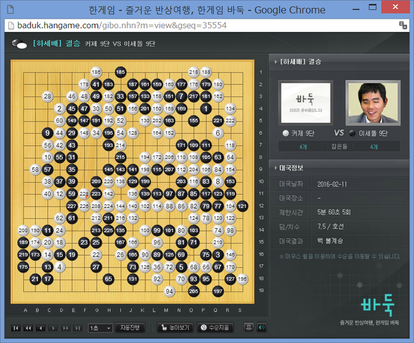
Task: Click the 놓아보기 try-move button
Action: tap(175, 327)
